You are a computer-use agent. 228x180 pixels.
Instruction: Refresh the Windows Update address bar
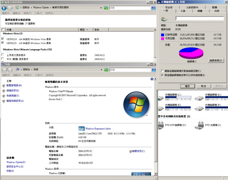106,8
